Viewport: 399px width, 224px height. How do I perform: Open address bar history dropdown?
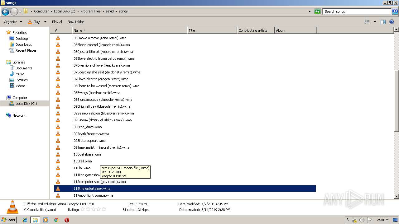(310, 12)
